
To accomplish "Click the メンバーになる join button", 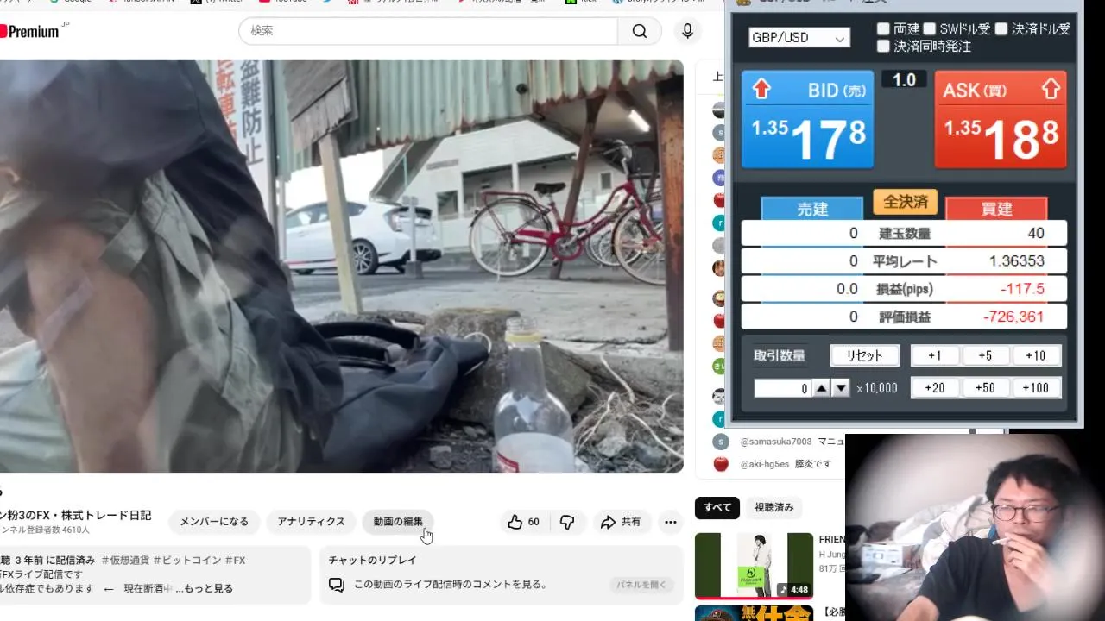I will 214,522.
